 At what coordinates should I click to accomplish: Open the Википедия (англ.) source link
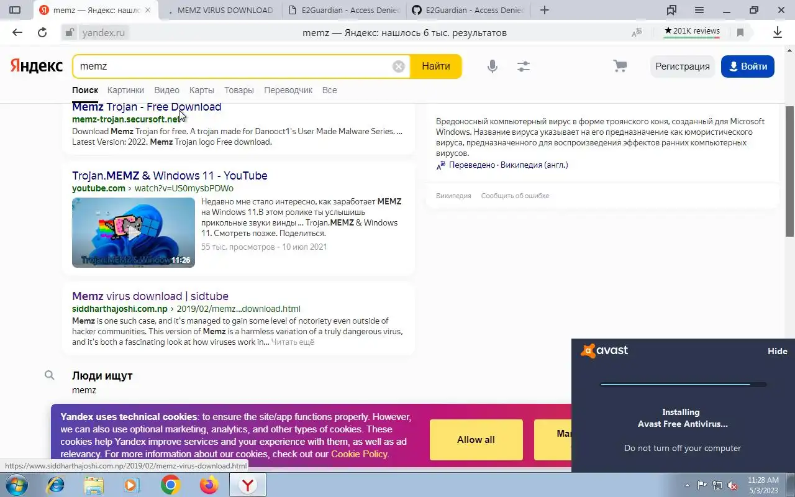click(534, 165)
